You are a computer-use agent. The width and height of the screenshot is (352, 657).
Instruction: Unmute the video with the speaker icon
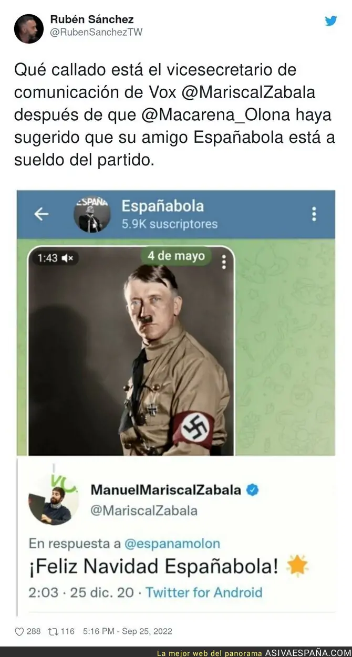pyautogui.click(x=68, y=258)
